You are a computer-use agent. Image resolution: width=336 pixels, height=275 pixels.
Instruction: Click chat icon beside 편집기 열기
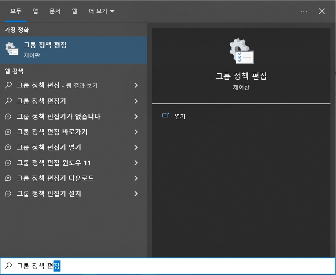tap(8, 147)
